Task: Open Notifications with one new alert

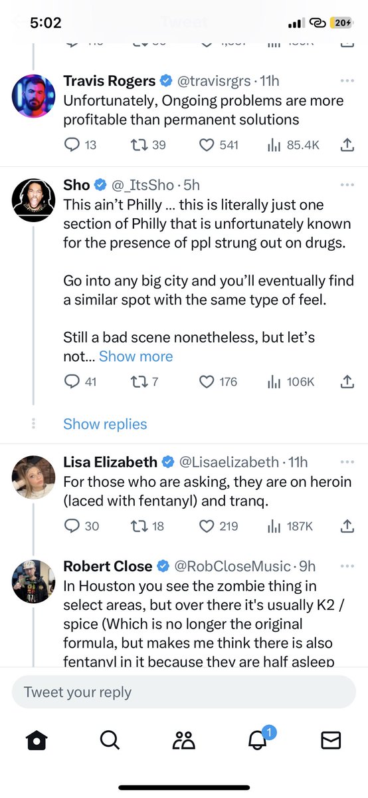Action: click(259, 739)
